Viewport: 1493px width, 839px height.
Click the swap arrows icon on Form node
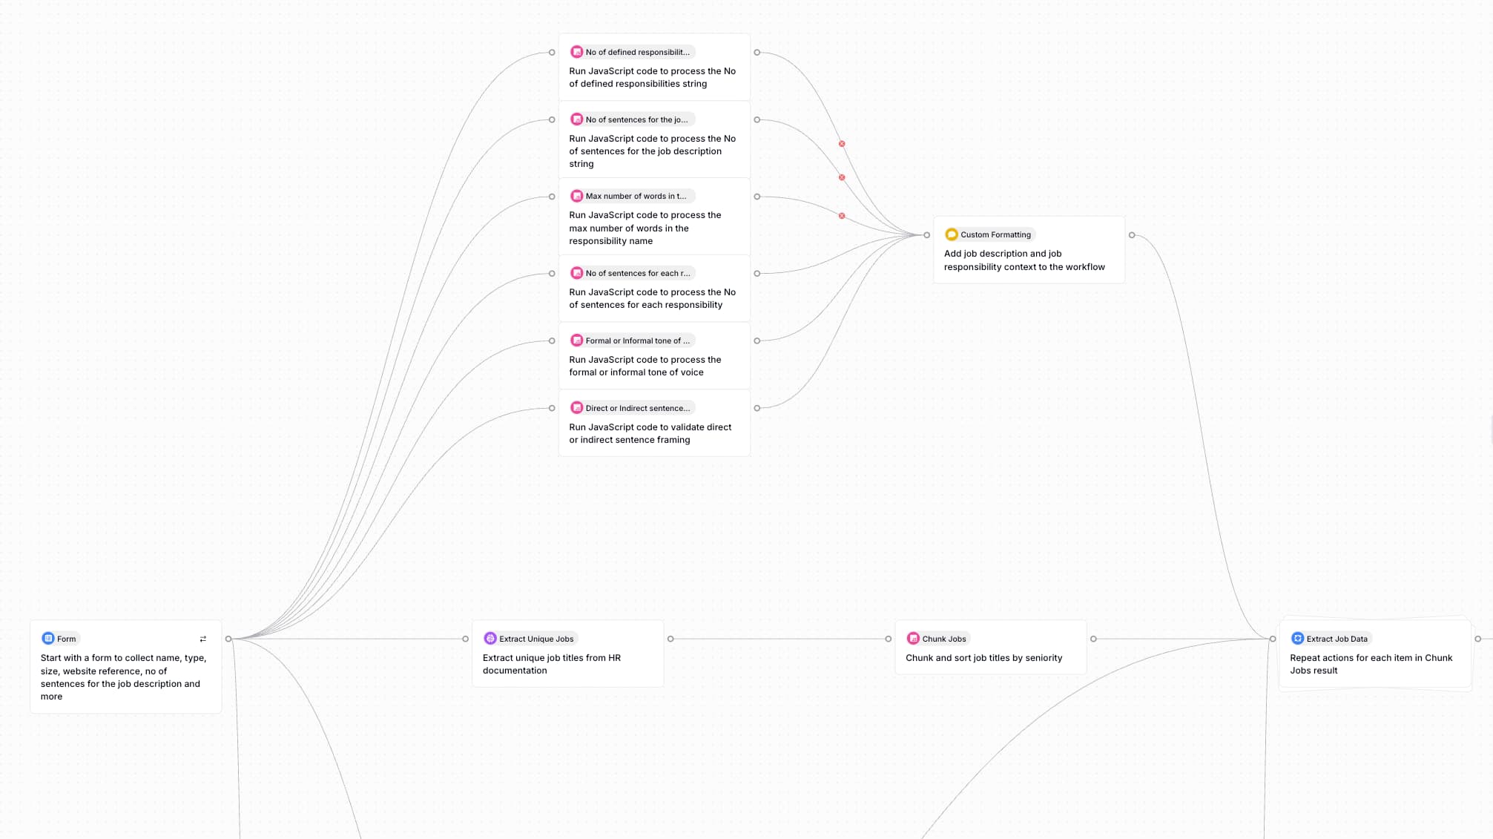click(203, 639)
